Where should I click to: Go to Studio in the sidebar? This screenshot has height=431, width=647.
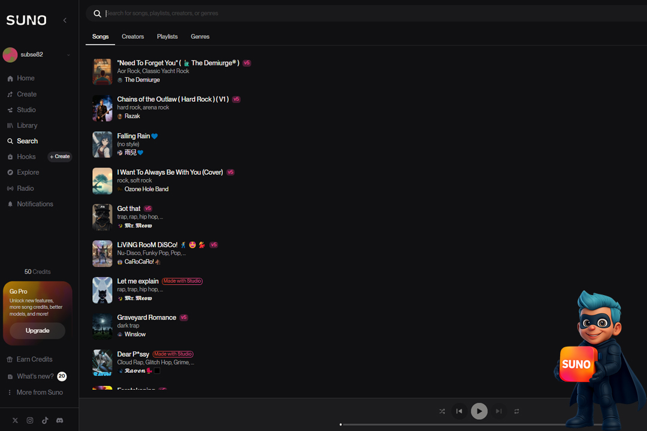(x=26, y=110)
